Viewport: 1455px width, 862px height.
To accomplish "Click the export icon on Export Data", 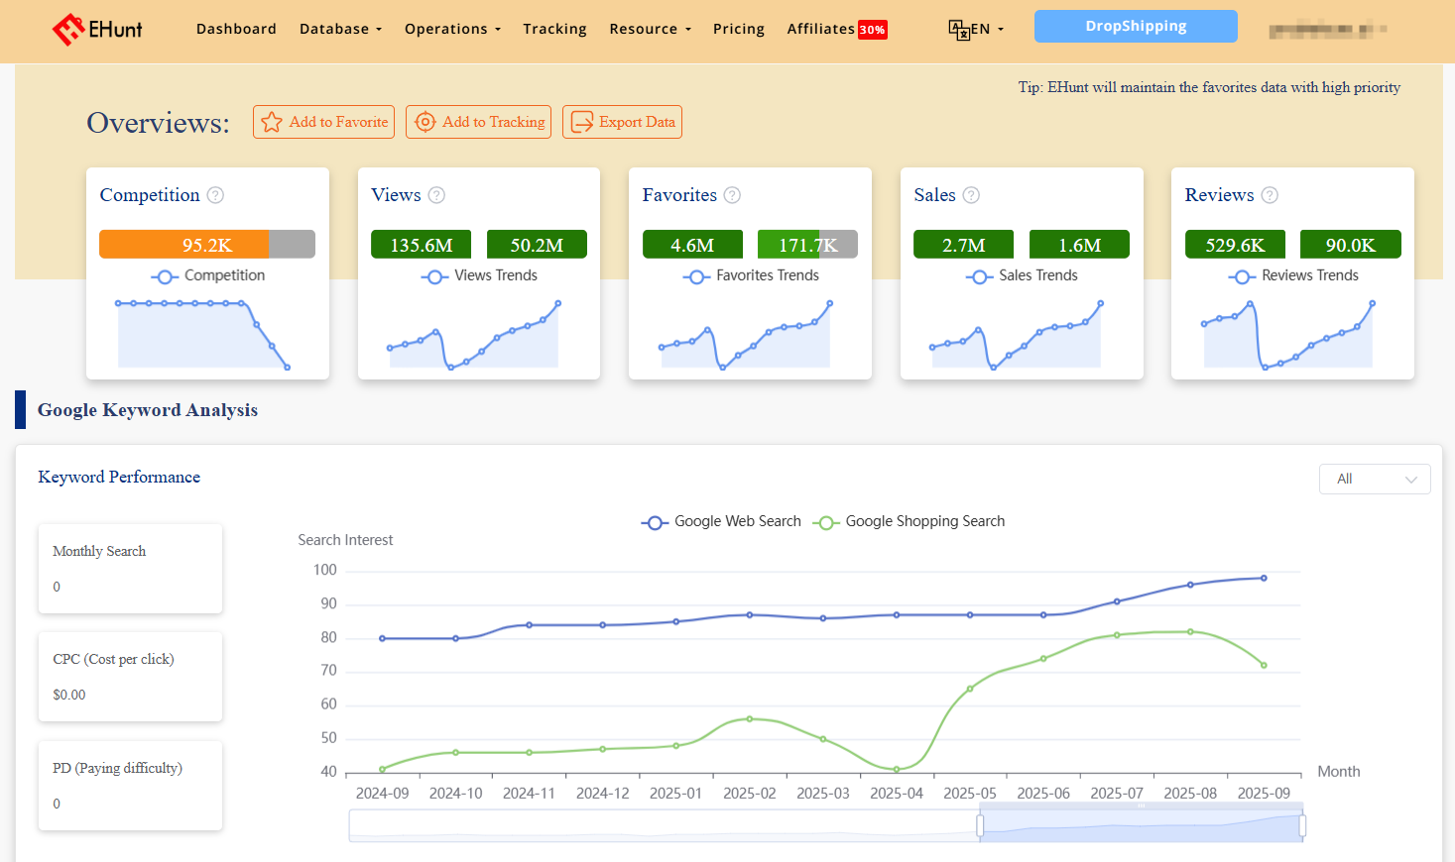I will pos(580,121).
